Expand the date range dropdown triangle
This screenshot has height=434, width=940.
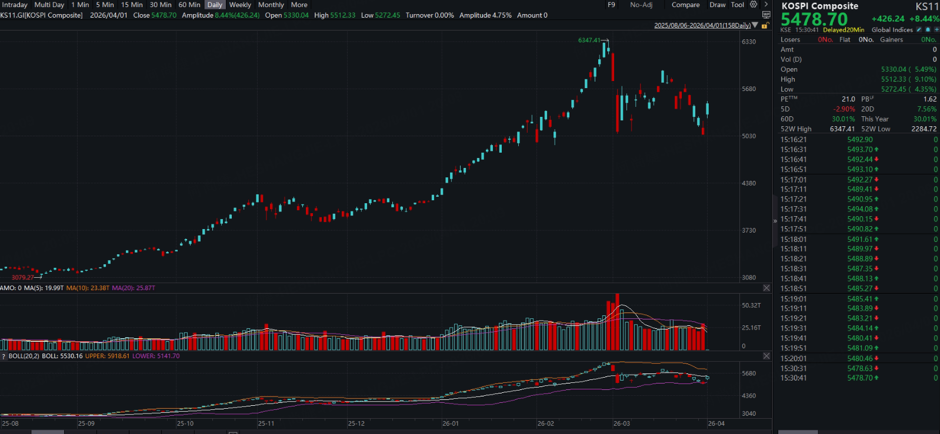(755, 25)
